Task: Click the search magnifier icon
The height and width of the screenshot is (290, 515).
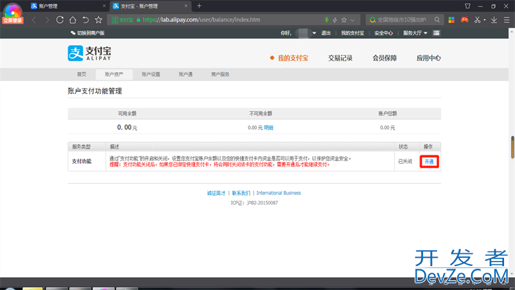Action: coord(437,20)
